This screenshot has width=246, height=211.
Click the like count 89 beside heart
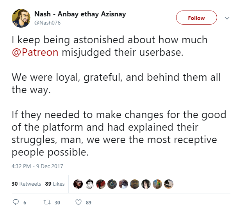(x=89, y=202)
